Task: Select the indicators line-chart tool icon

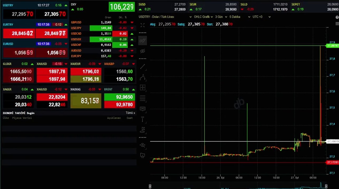Action: [143, 41]
